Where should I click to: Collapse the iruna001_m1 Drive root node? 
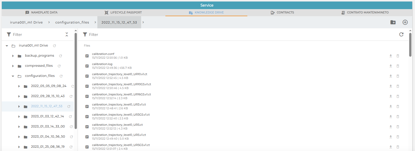tap(7, 46)
